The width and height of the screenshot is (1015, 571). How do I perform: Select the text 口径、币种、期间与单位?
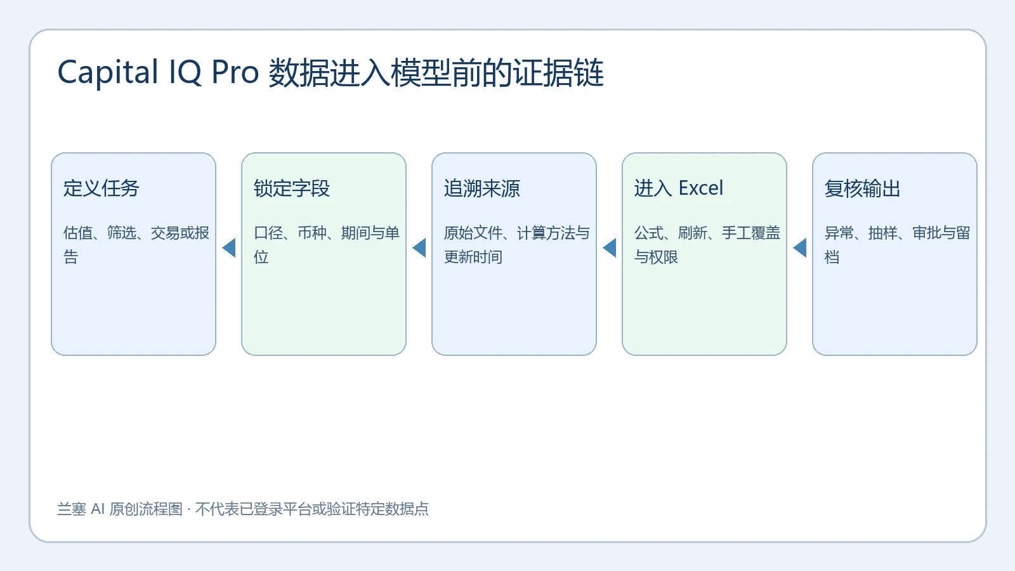(327, 245)
